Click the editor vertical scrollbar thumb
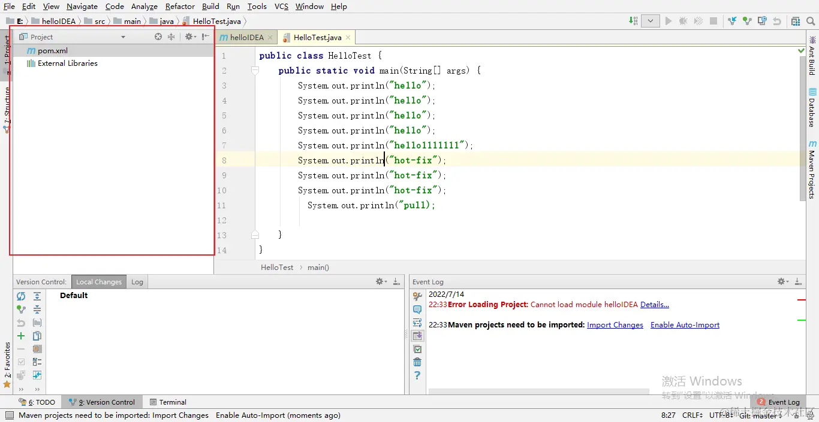This screenshot has width=819, height=422. point(803,127)
